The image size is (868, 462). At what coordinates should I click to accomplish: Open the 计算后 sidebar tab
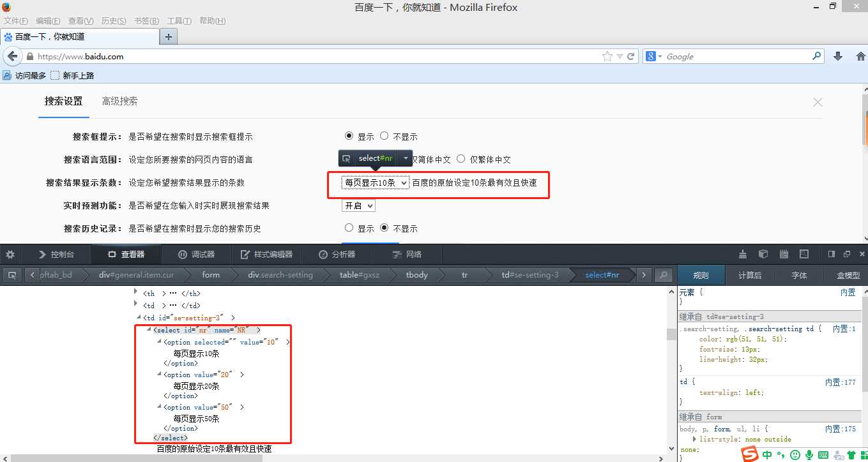point(750,275)
